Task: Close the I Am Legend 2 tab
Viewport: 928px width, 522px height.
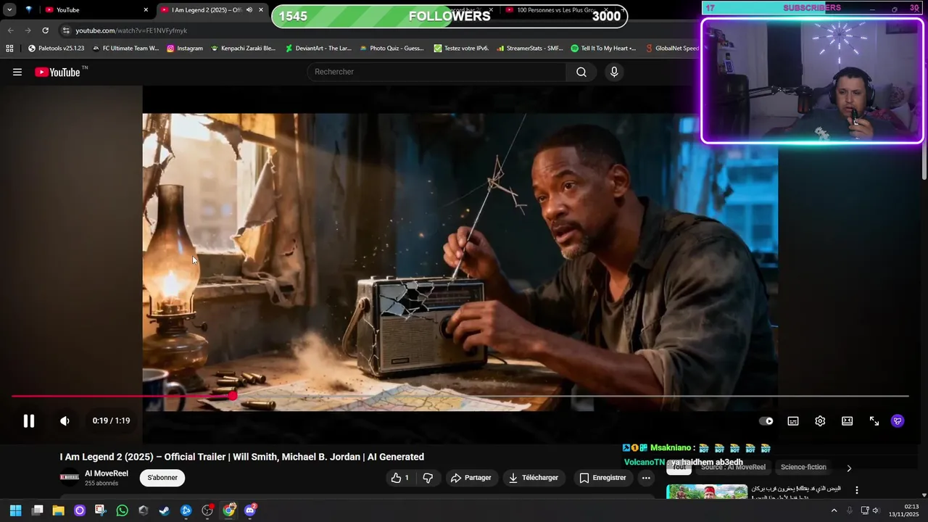Action: (261, 10)
